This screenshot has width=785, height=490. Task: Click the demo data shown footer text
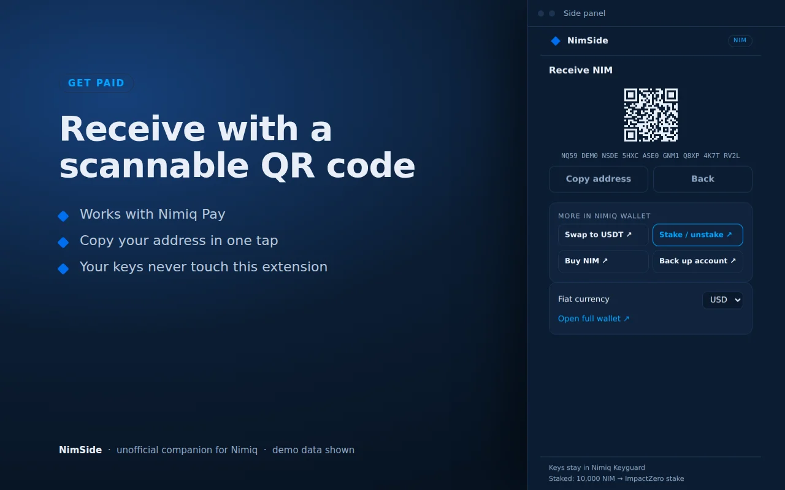click(x=313, y=450)
